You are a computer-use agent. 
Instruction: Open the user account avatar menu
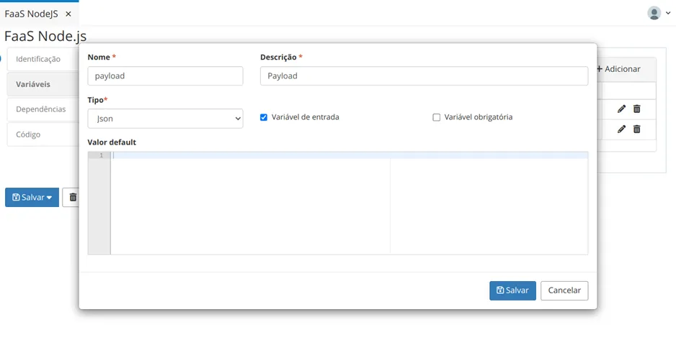tap(654, 14)
